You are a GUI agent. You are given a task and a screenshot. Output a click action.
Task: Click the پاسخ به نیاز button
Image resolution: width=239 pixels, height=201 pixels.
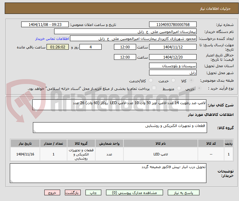tap(183, 193)
